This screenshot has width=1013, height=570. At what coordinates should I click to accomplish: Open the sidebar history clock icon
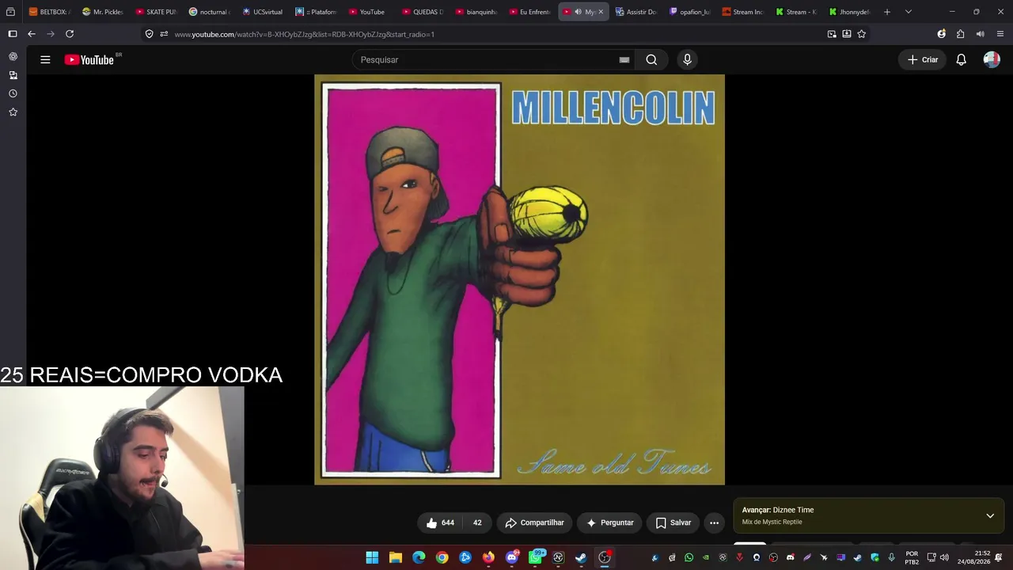point(13,93)
